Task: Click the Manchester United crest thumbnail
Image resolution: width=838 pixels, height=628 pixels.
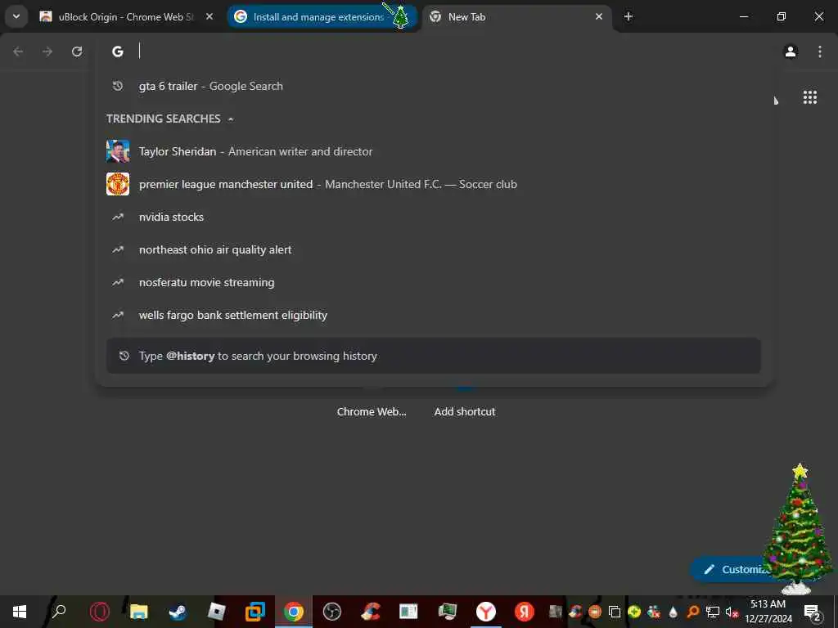Action: (x=118, y=184)
